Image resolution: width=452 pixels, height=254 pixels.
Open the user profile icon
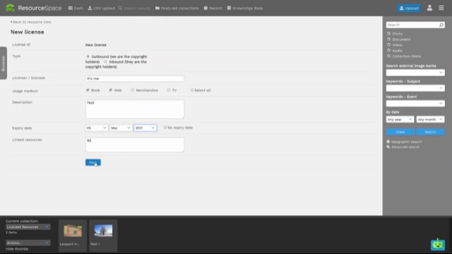tap(429, 8)
